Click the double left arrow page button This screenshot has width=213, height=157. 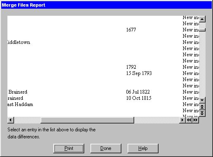[x=189, y=120]
